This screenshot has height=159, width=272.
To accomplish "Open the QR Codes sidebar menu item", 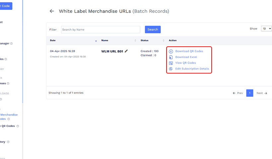I will (8, 126).
